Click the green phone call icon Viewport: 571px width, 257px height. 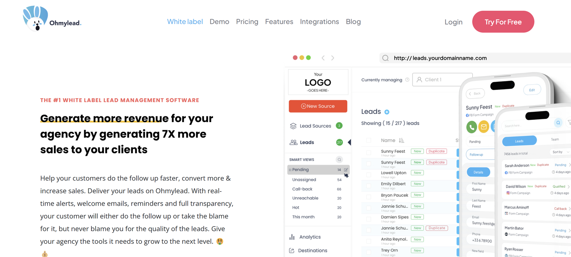pos(472,127)
